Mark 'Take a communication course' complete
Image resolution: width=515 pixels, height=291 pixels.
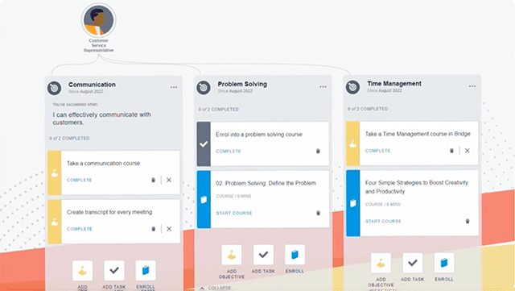coord(80,180)
